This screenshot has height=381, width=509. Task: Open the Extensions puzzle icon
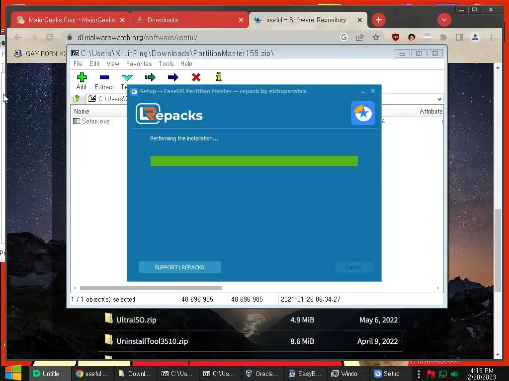pos(443,38)
